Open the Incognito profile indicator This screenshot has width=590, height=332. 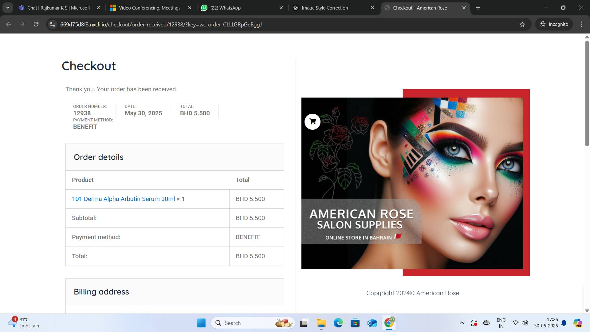[554, 24]
